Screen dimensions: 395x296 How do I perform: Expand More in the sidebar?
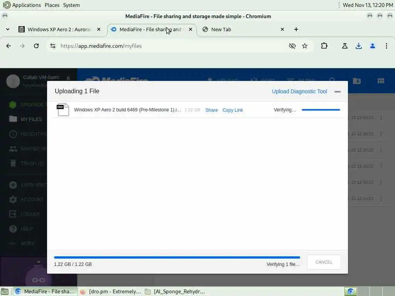pos(22,244)
